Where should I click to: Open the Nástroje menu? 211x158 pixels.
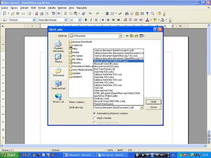[x=62, y=8]
